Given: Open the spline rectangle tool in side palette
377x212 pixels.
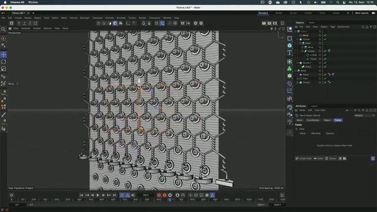Looking at the screenshot, I should pyautogui.click(x=290, y=38).
